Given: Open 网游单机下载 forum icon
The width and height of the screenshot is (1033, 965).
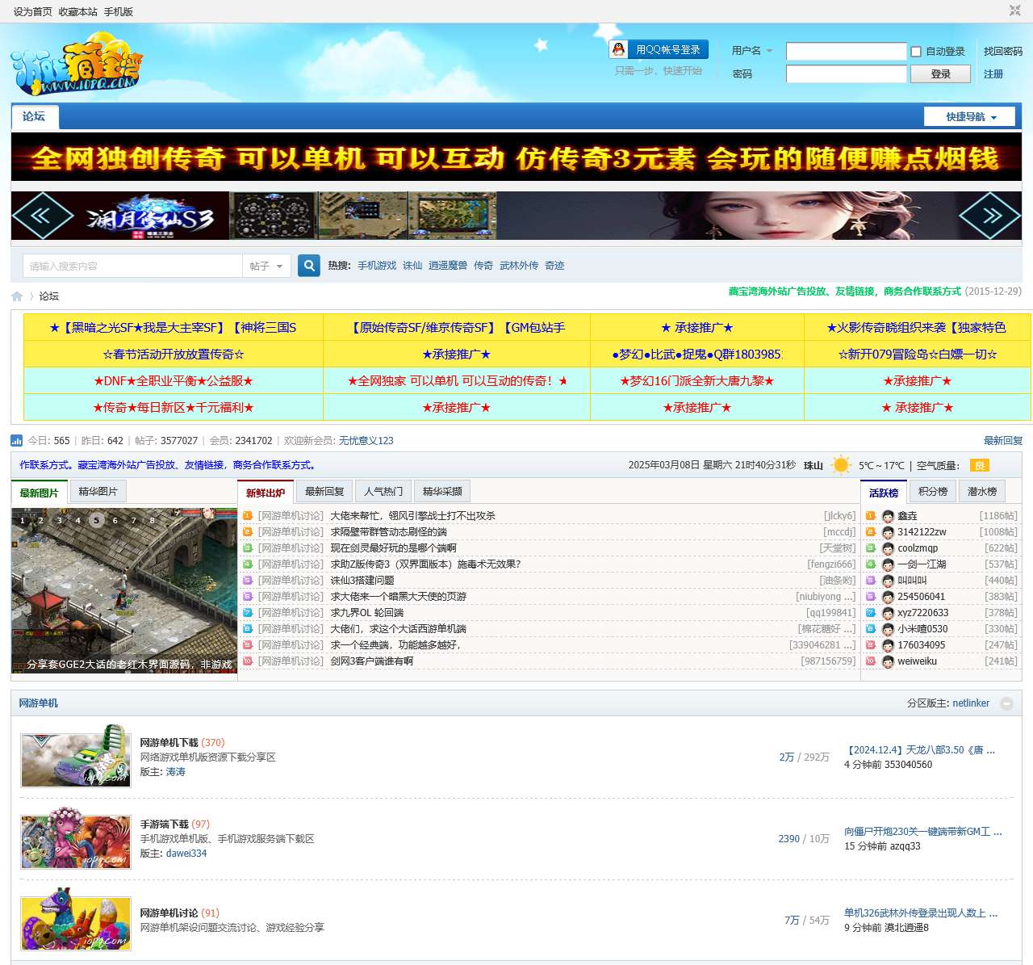Looking at the screenshot, I should [76, 756].
